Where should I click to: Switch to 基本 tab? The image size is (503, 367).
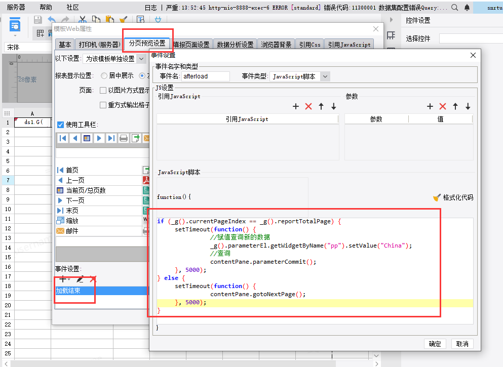tap(65, 45)
